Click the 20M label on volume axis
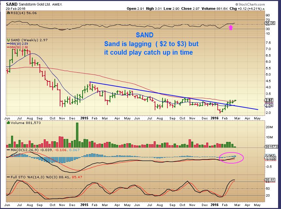Viewport: 281px width, 209px height. point(269,127)
